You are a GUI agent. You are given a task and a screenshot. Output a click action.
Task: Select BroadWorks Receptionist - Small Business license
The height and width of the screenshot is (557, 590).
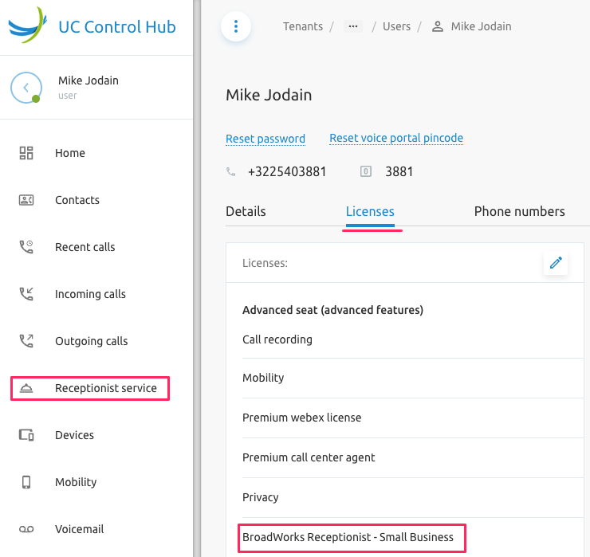(x=348, y=537)
